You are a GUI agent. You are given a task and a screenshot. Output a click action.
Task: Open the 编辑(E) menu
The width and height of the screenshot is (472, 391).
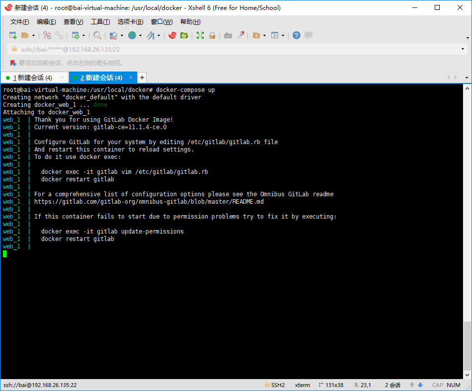46,22
